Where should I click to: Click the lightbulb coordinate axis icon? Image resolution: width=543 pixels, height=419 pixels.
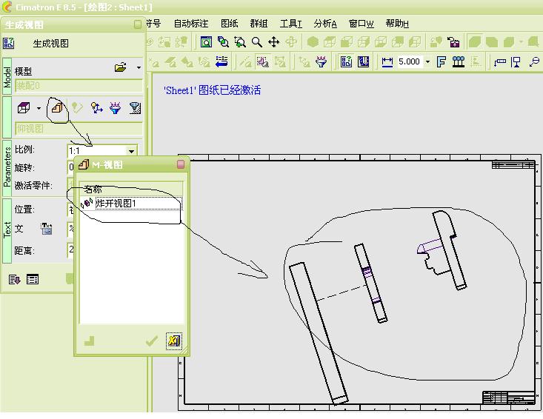[96, 108]
